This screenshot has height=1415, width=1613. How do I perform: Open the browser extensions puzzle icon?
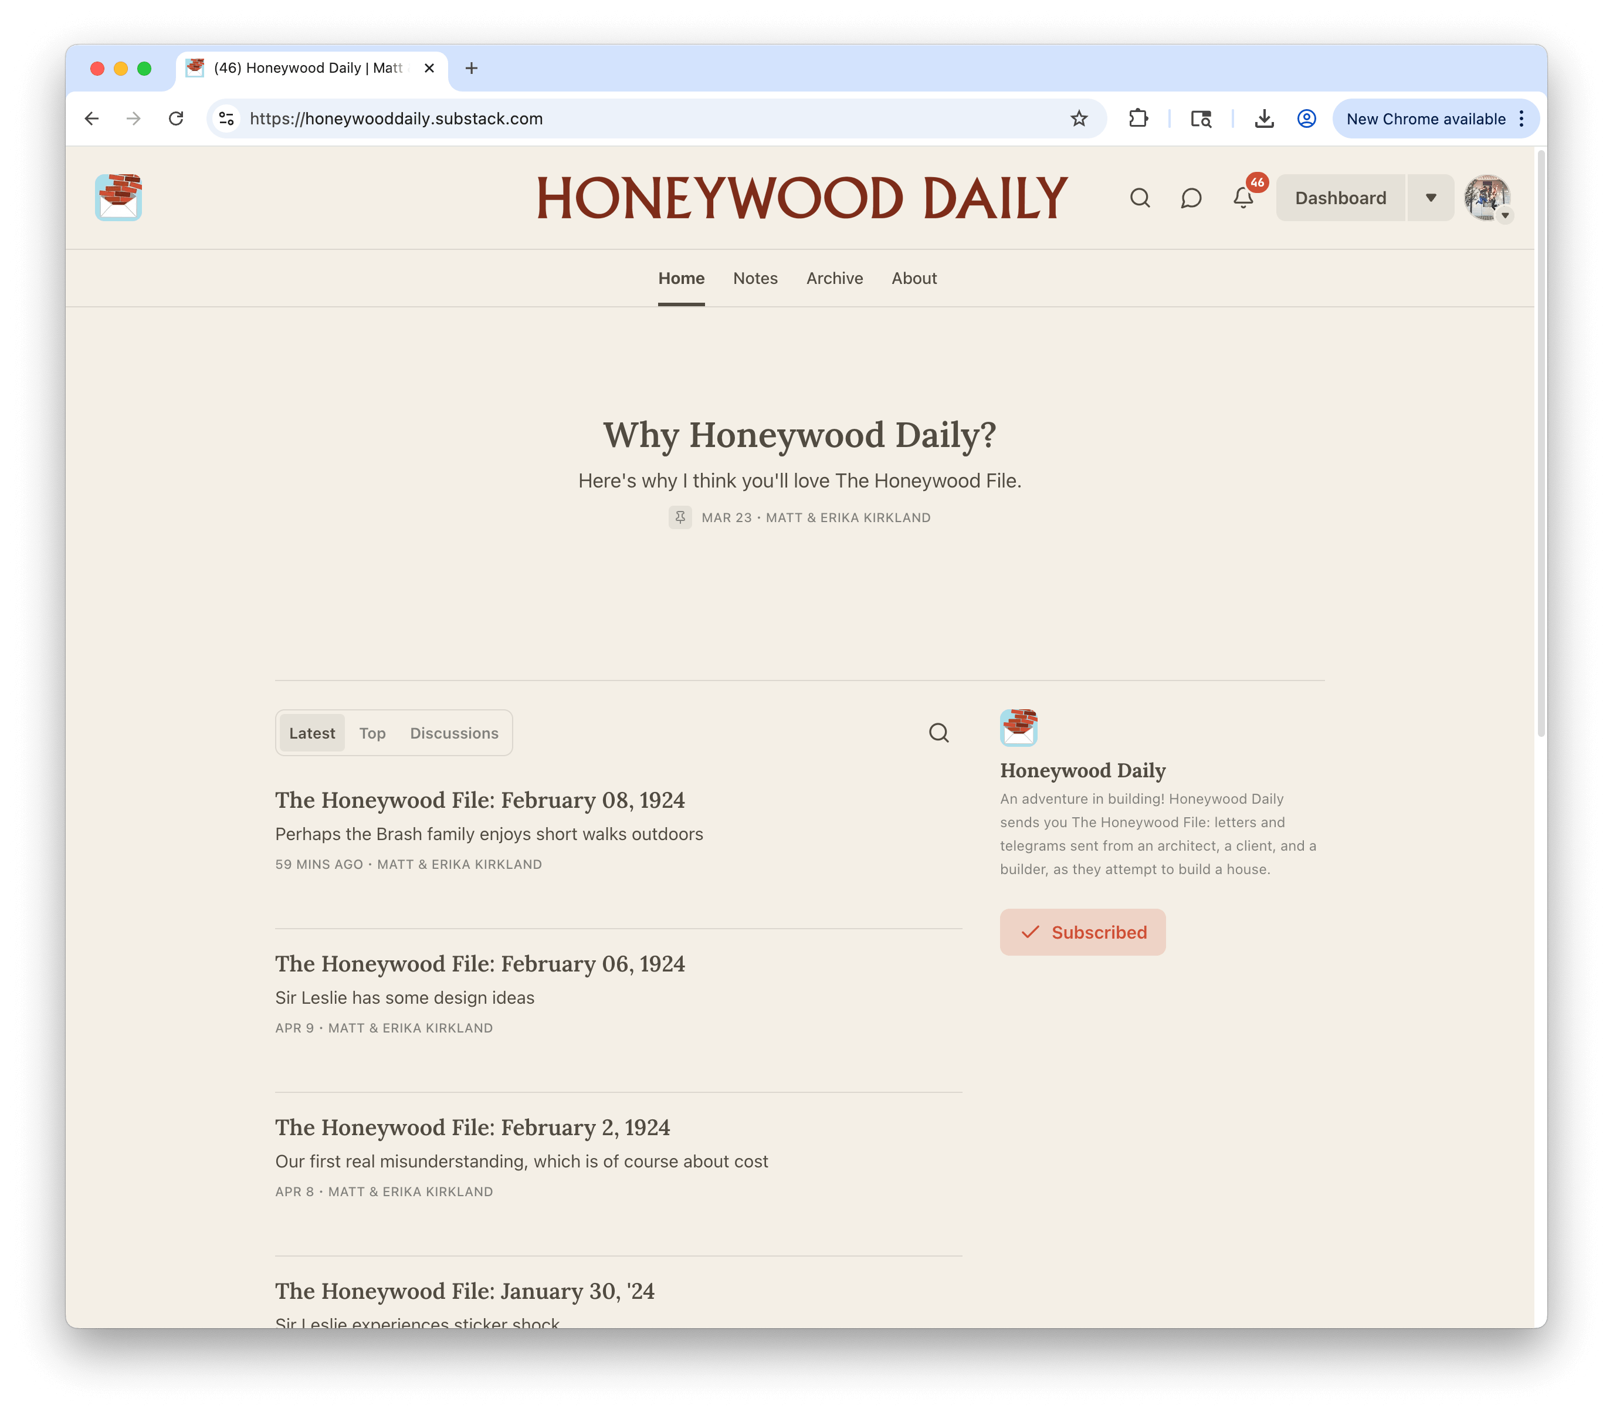point(1138,119)
